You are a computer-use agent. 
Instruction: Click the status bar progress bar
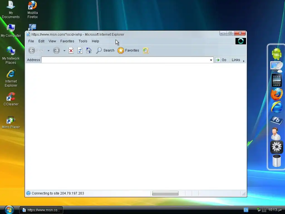point(165,193)
